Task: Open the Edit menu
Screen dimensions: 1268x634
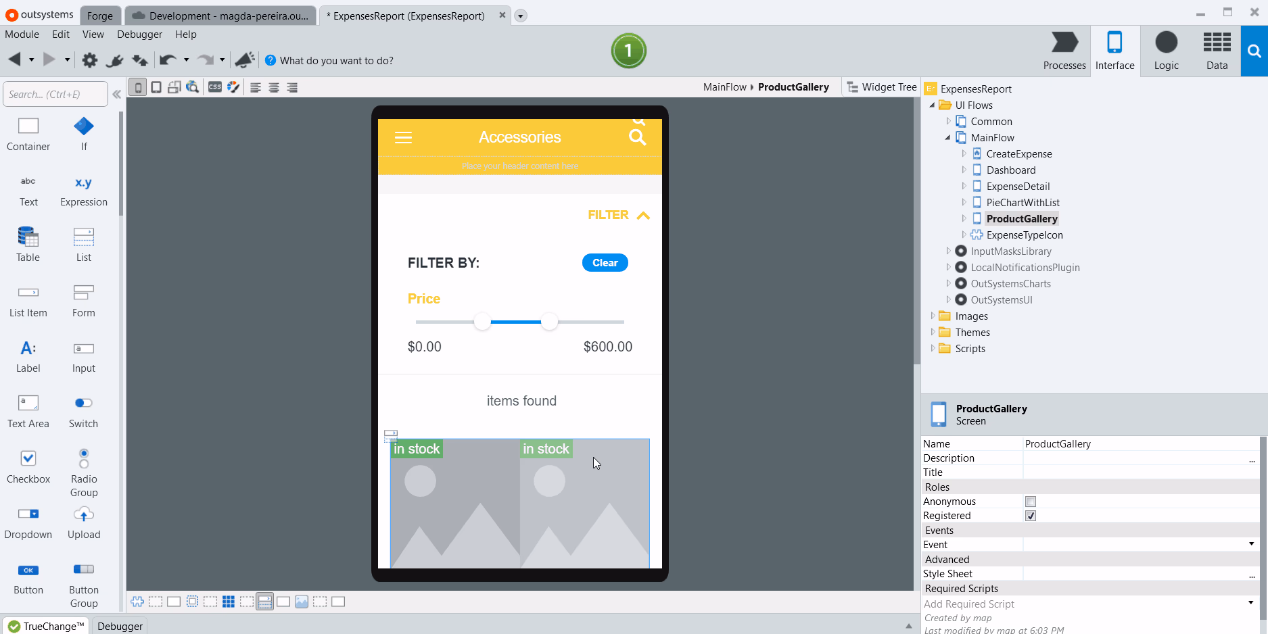Action: 61,34
